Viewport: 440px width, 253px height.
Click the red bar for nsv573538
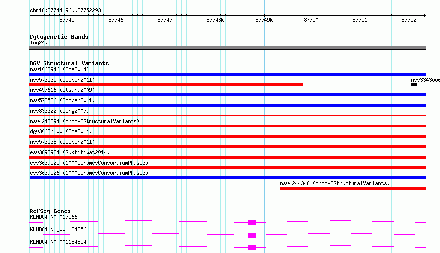coord(227,147)
